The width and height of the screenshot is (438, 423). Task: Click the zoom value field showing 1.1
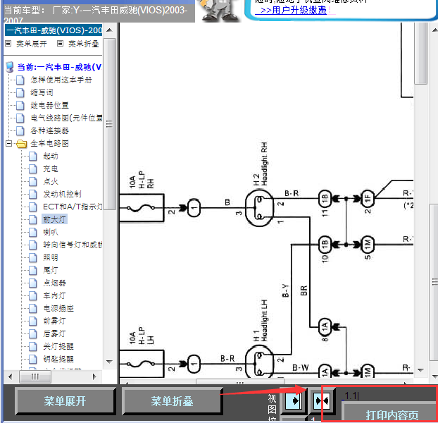click(x=388, y=396)
